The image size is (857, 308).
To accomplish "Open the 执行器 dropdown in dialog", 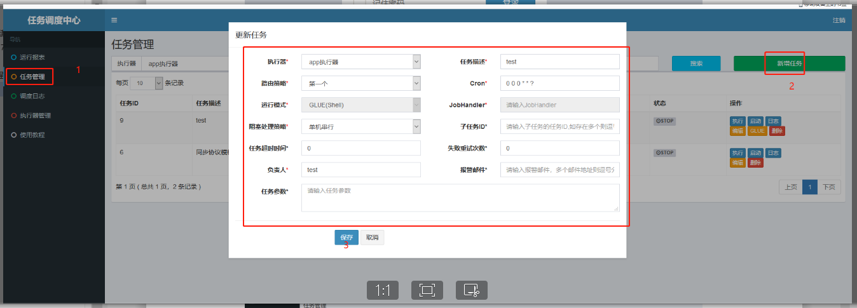I will click(x=361, y=62).
